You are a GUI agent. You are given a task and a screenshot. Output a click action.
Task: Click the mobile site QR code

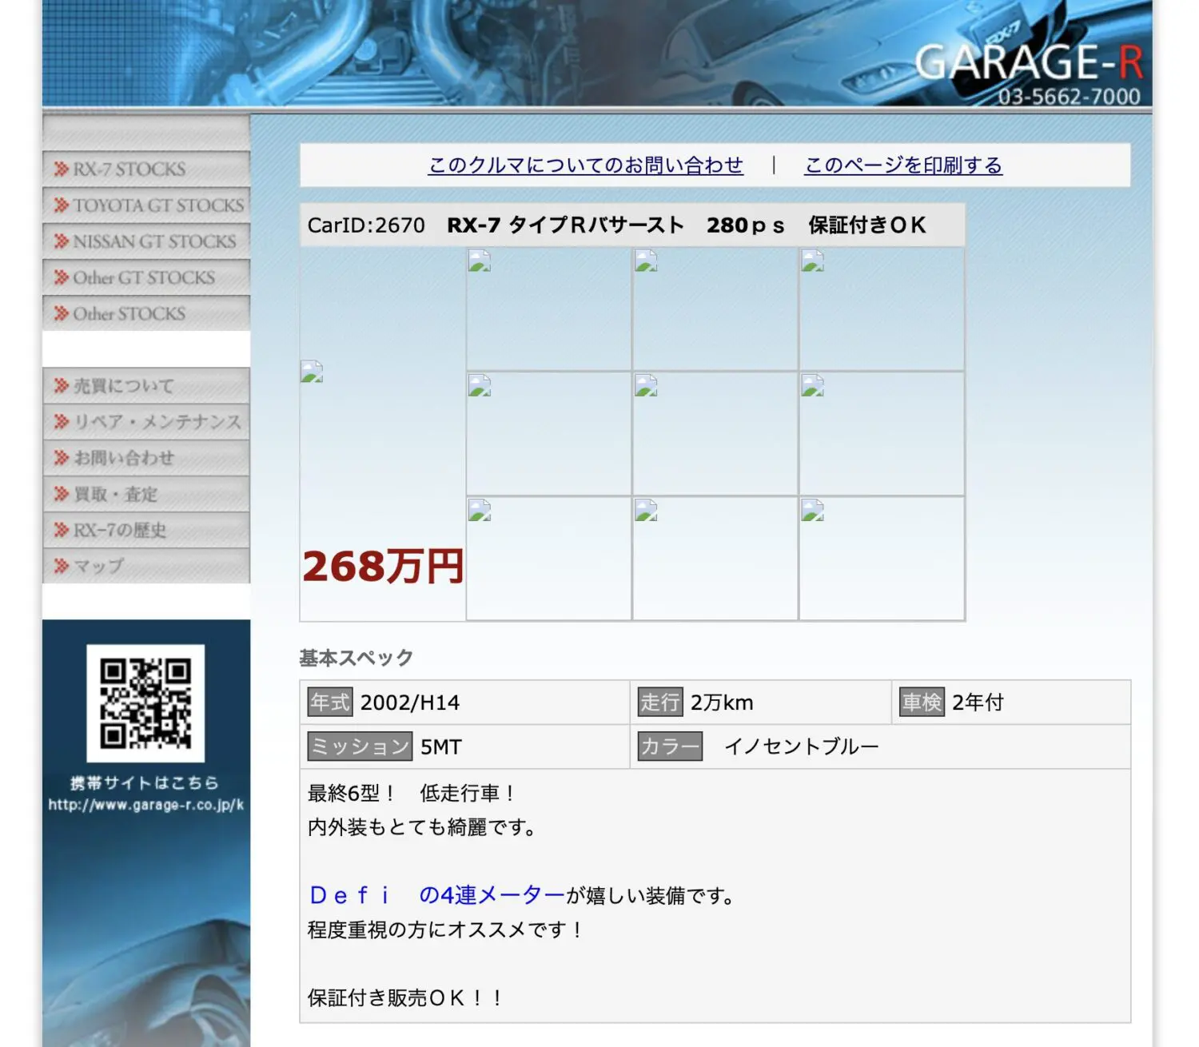point(145,703)
